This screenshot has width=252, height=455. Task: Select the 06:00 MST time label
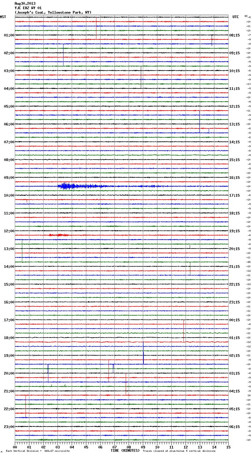point(9,124)
